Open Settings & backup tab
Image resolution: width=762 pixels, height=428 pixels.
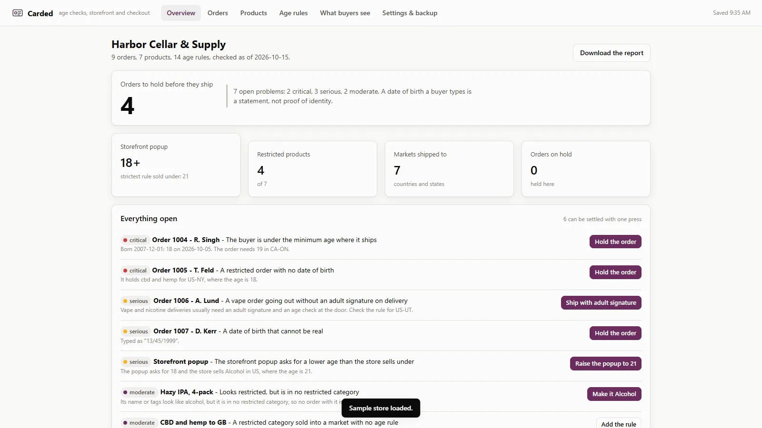pos(410,13)
